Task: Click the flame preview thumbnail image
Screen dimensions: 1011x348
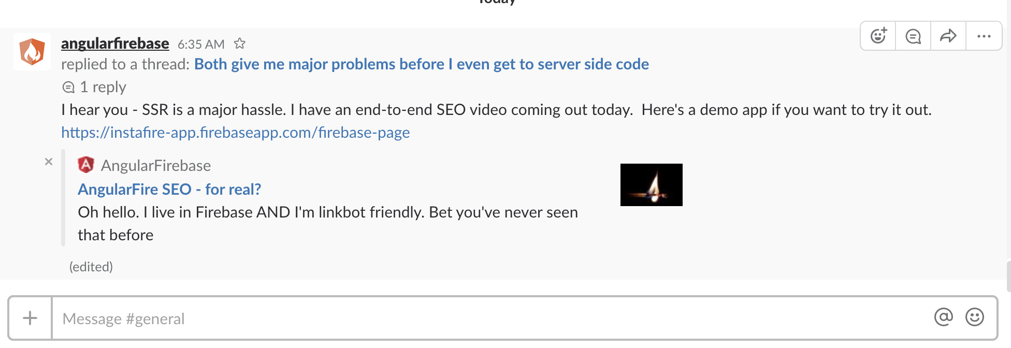Action: click(651, 185)
